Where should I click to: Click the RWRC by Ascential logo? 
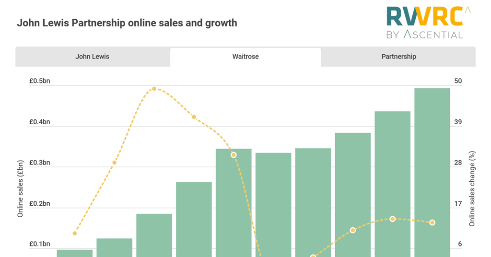[424, 22]
